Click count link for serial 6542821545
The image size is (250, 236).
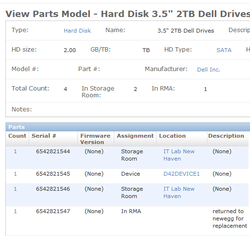pos(15,174)
